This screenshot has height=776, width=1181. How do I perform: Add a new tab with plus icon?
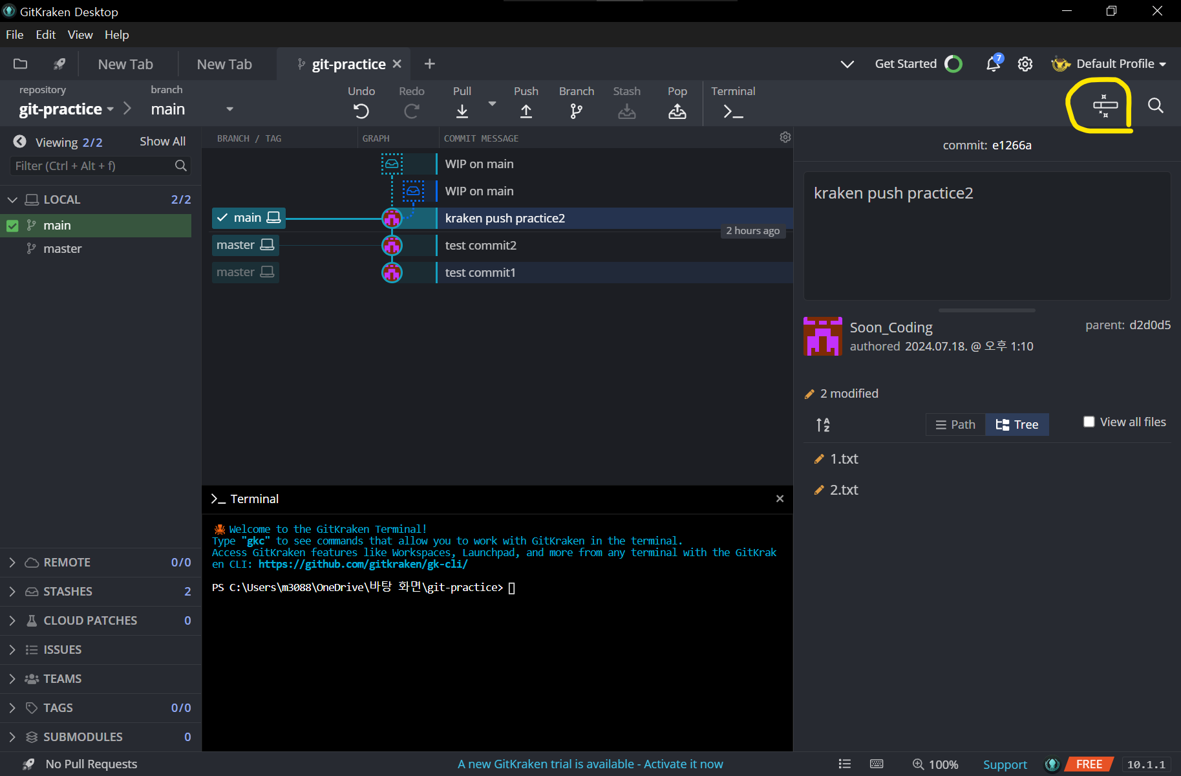tap(429, 64)
